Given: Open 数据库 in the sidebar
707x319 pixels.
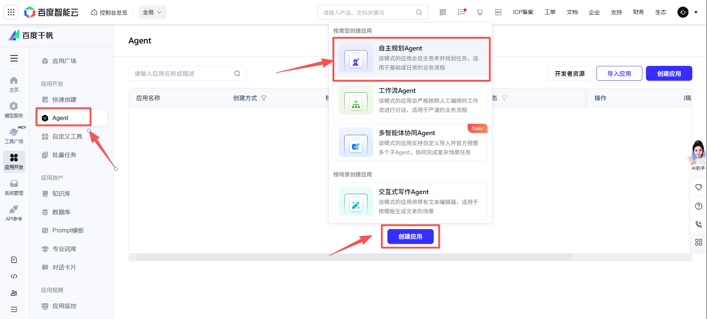Looking at the screenshot, I should [72, 212].
